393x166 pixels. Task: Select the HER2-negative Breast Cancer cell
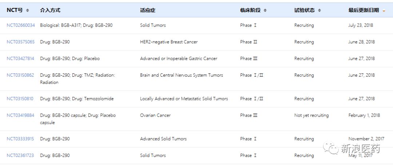(169, 42)
